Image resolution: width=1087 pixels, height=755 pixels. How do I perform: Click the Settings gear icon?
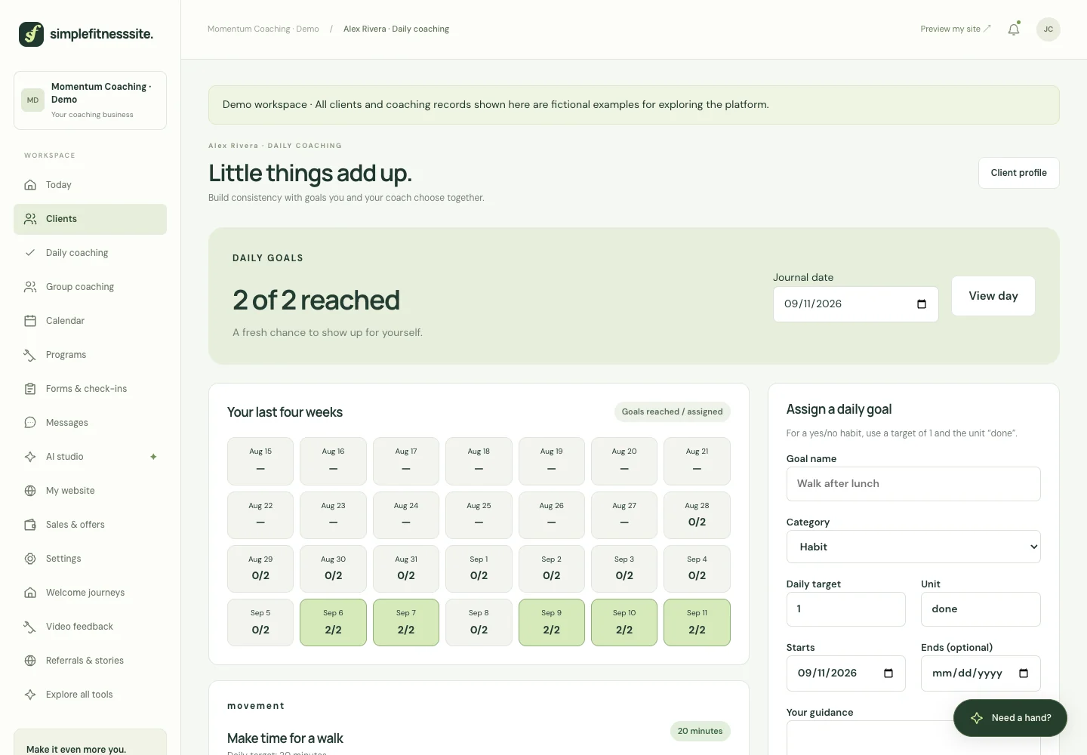(x=30, y=559)
